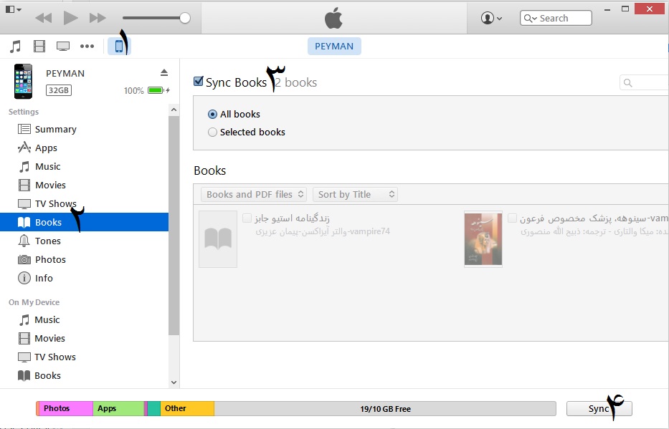Click the fast-forward next track button
This screenshot has width=669, height=429.
[x=98, y=18]
